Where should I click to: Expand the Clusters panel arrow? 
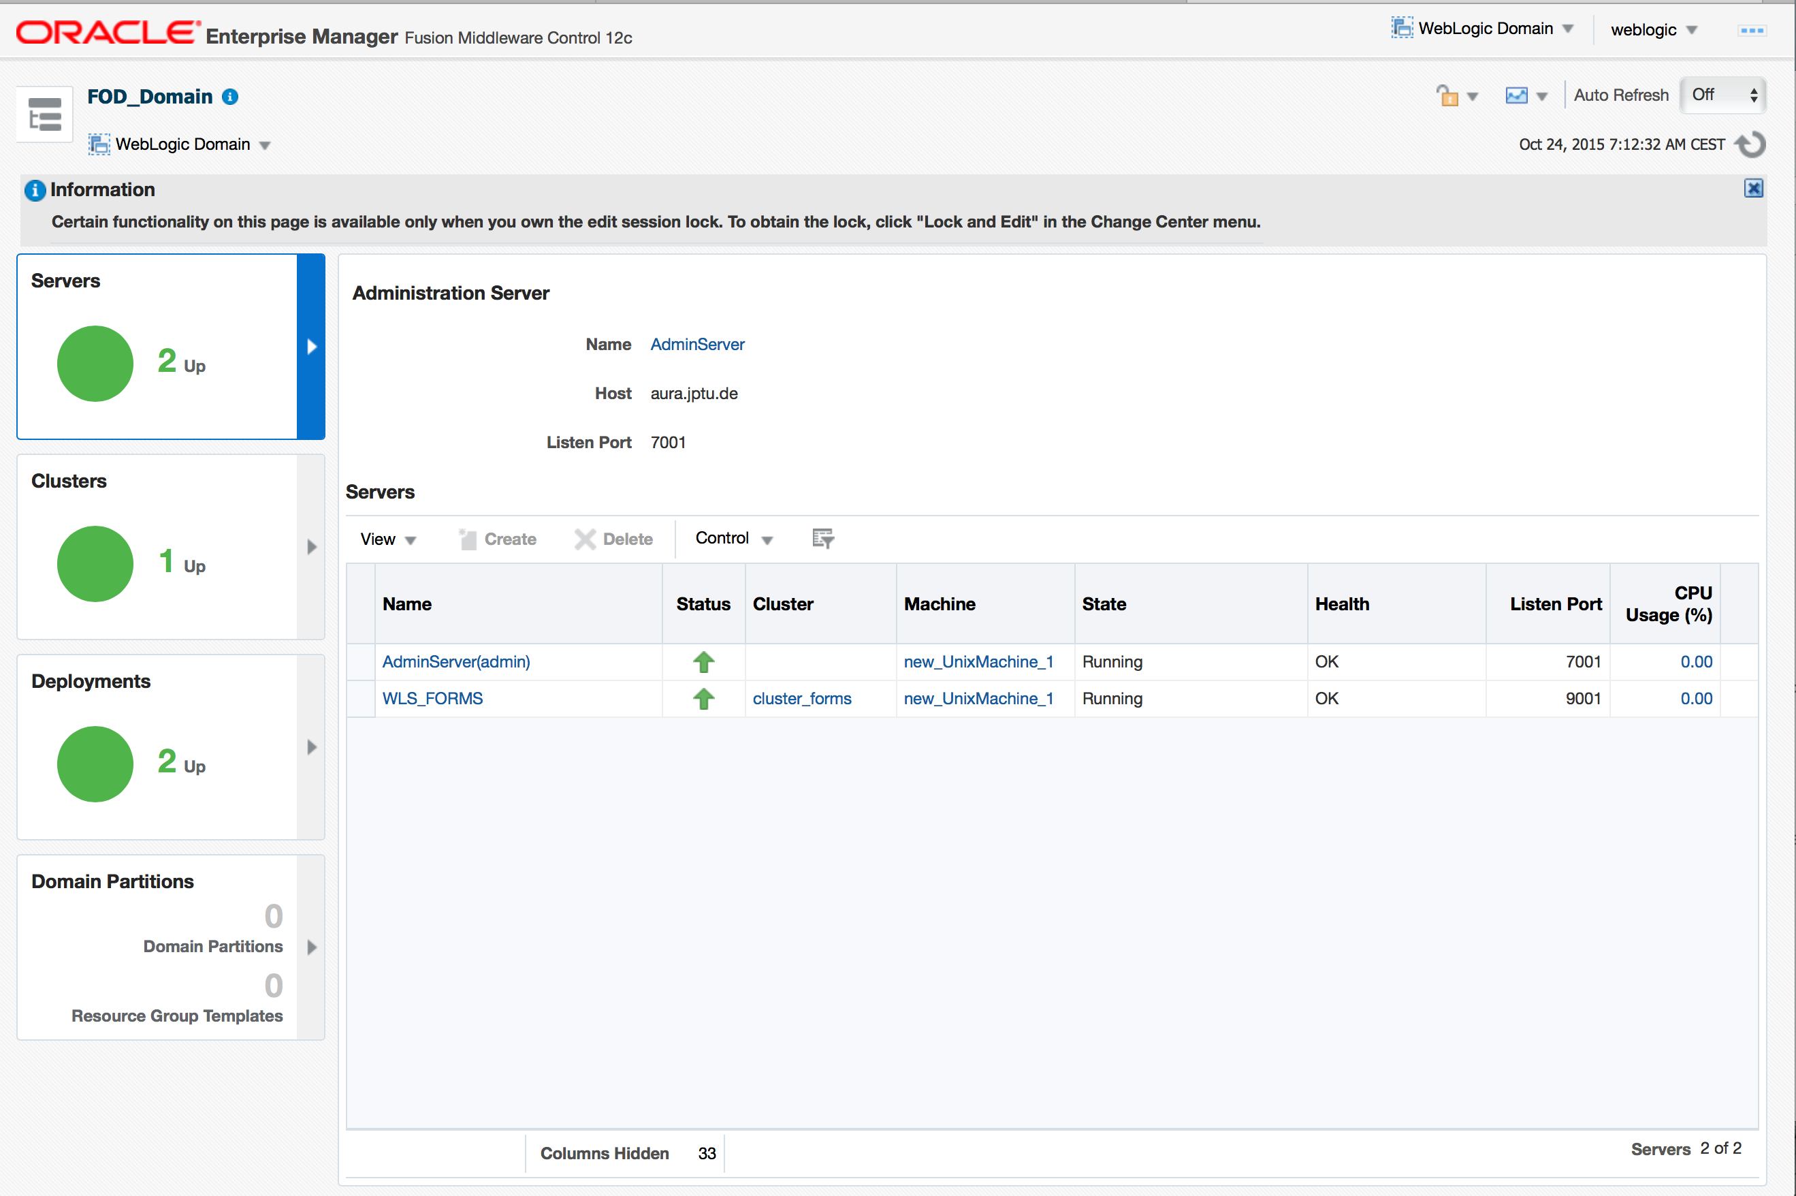coord(311,547)
